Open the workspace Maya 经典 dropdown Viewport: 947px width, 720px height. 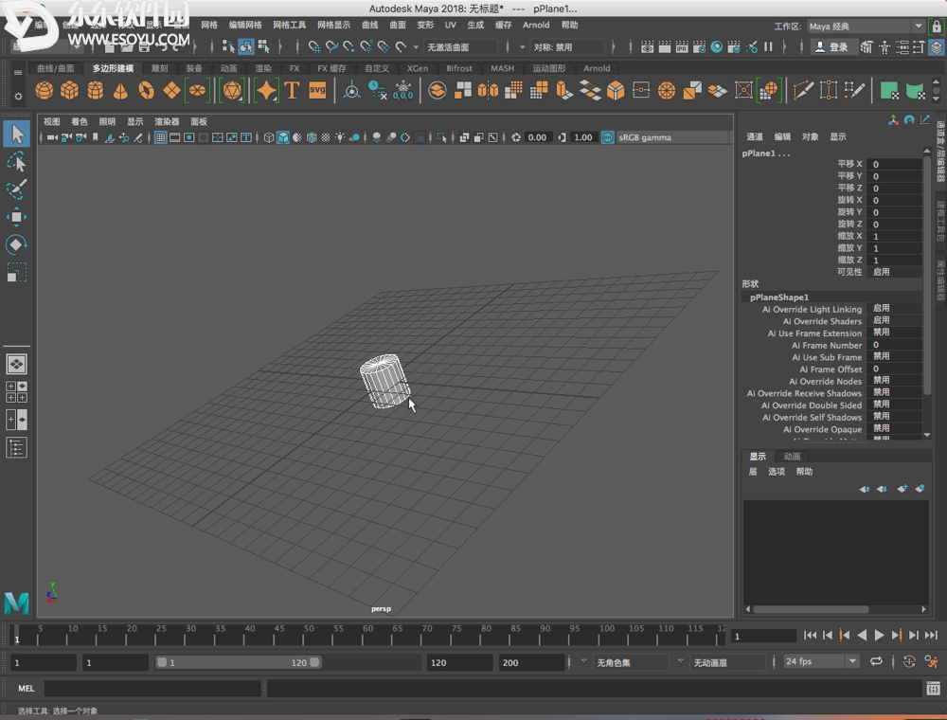[x=867, y=26]
